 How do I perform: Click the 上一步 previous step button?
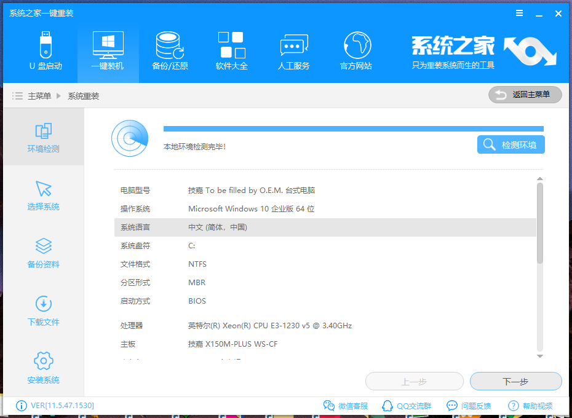click(414, 382)
